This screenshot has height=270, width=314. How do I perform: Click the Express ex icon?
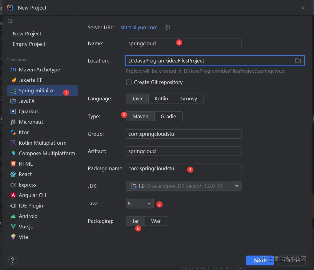coord(13,185)
